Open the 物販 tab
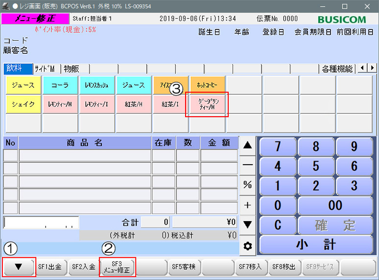This screenshot has width=379, height=280. [x=71, y=69]
